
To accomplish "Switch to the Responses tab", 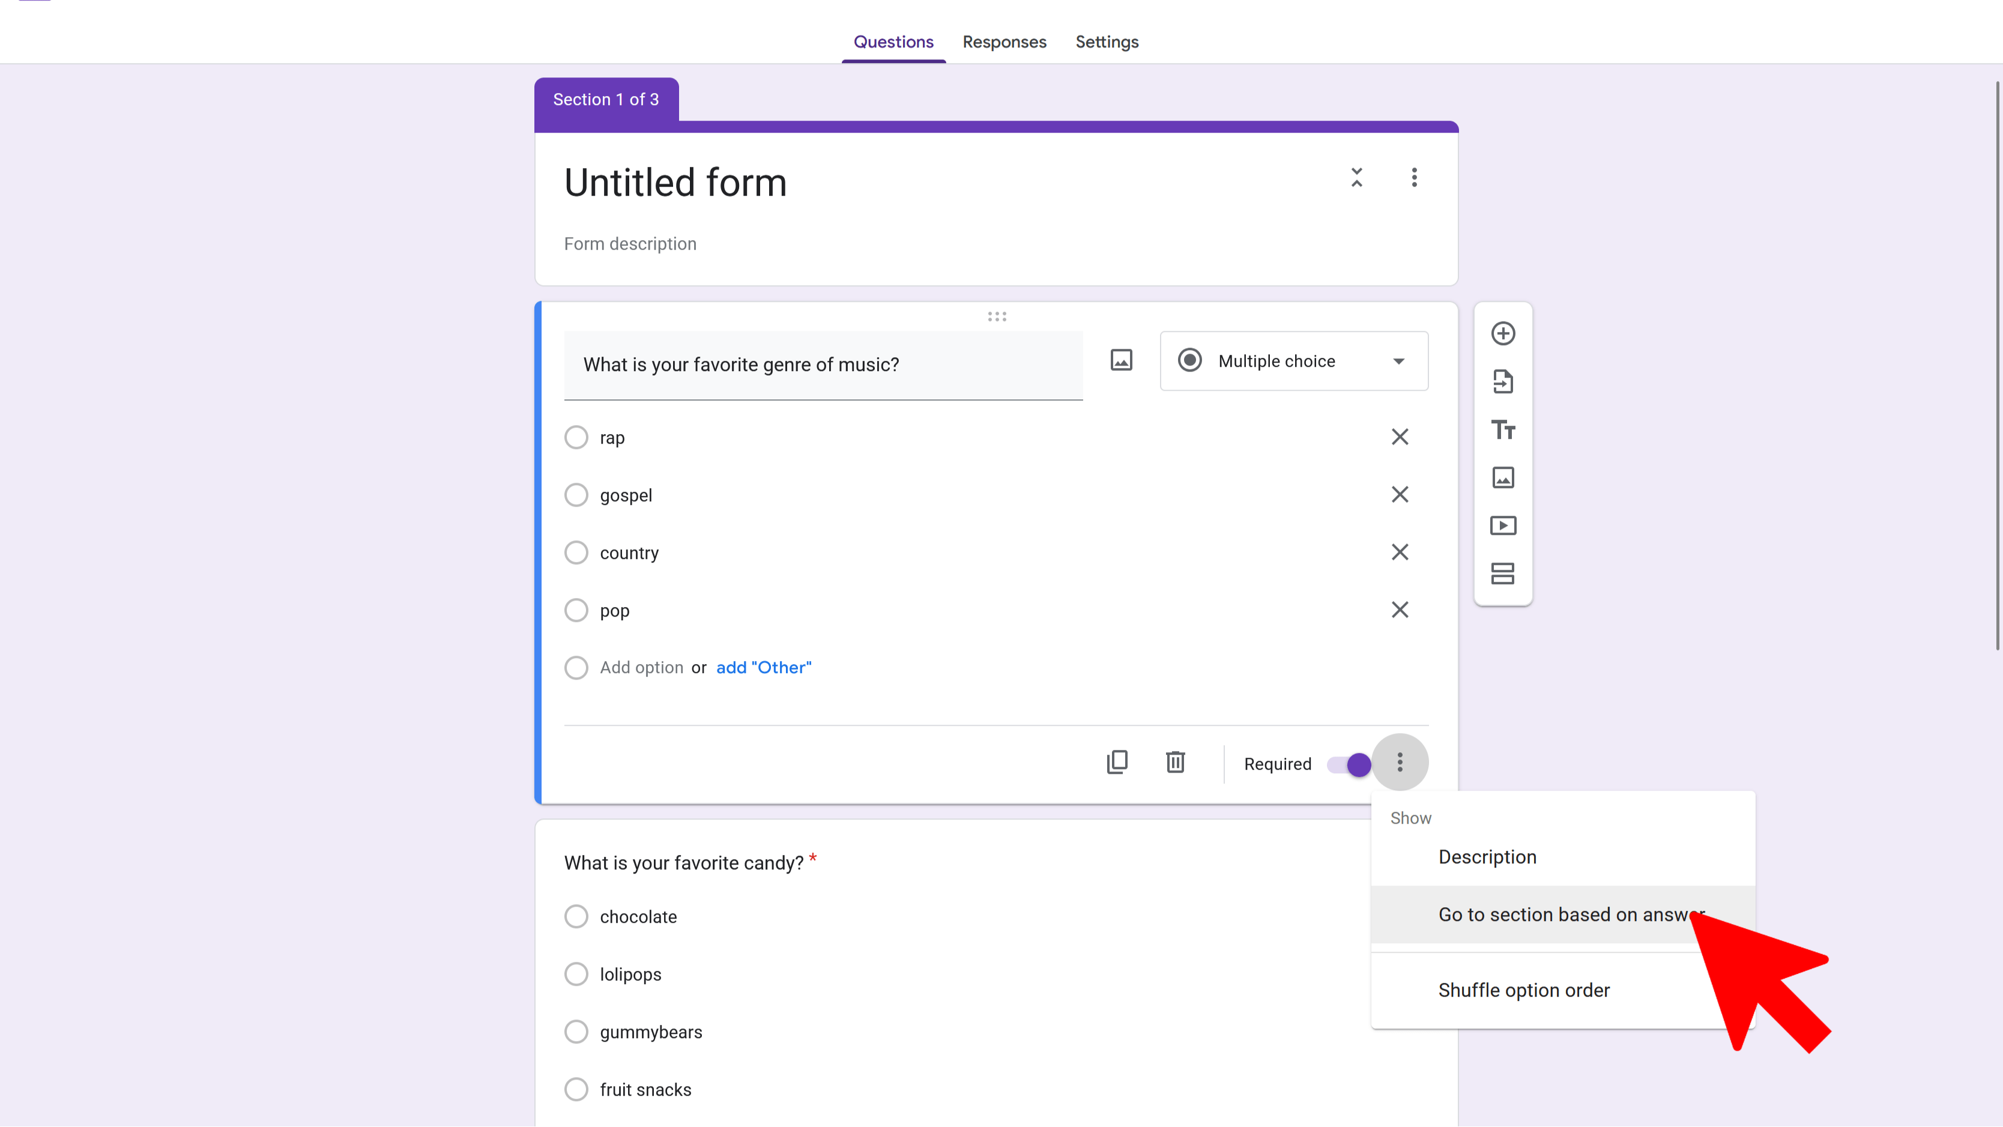I will click(1004, 42).
